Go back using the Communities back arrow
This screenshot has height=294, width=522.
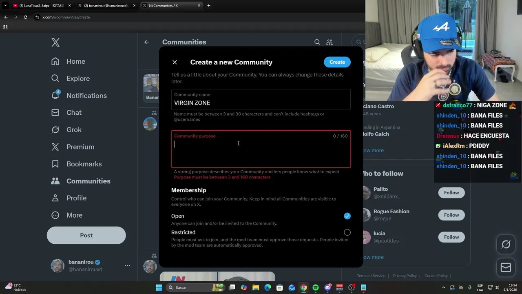pyautogui.click(x=147, y=42)
